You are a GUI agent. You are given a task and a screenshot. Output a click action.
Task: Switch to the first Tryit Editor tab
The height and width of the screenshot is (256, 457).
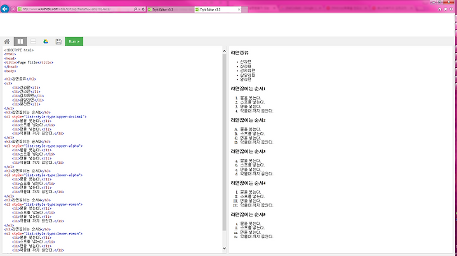[170, 10]
